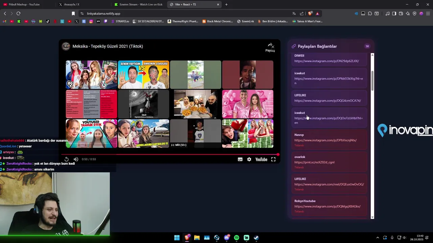Toggle video subtitles/captions
This screenshot has width=433, height=243.
click(x=240, y=159)
